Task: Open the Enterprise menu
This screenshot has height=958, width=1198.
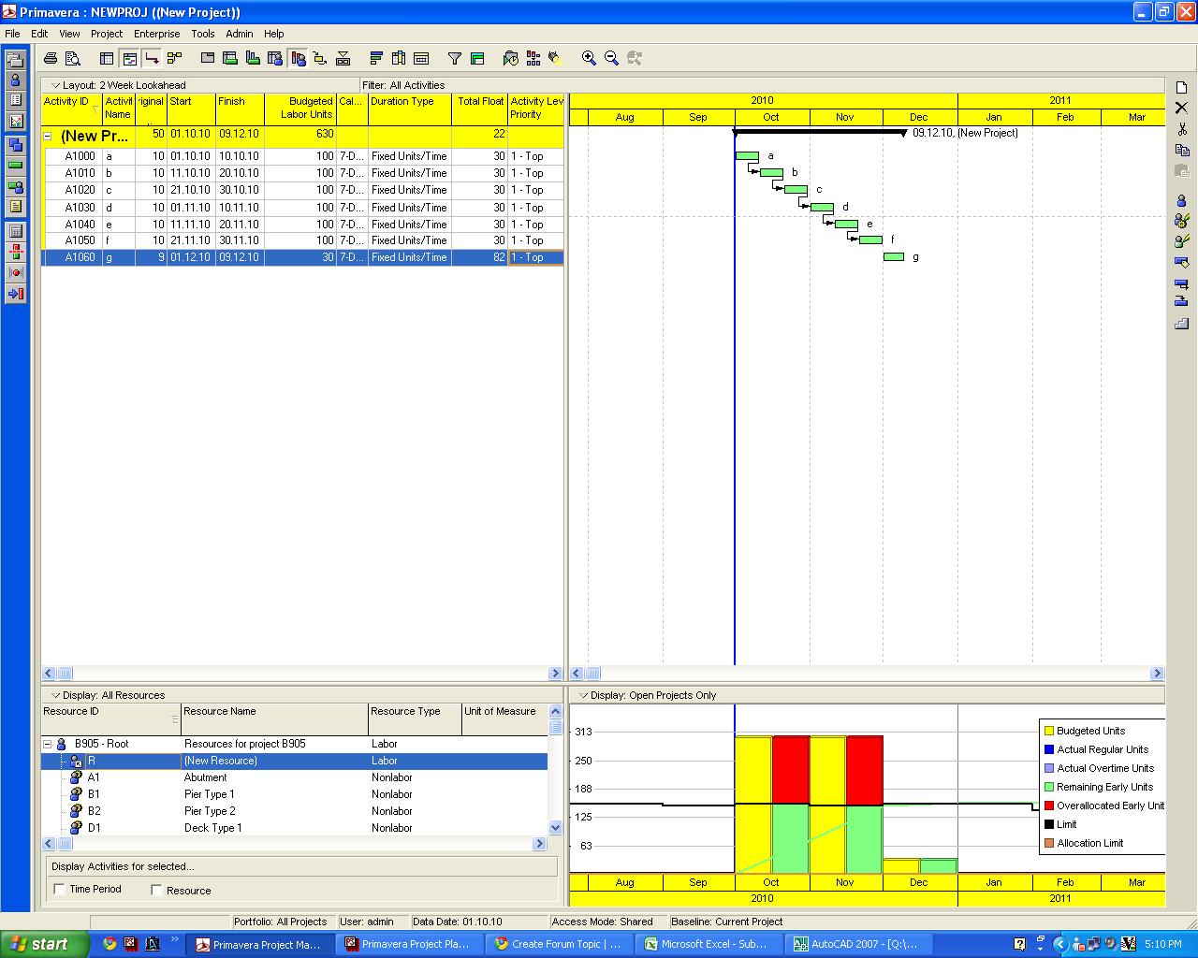Action: (157, 34)
